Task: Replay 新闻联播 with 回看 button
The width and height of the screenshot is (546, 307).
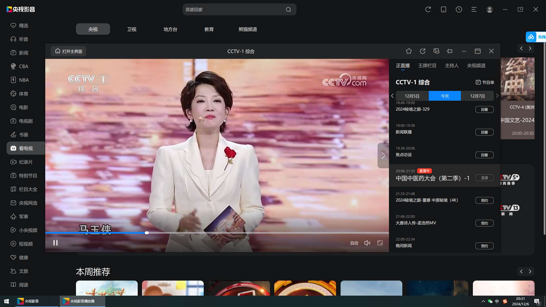Action: [x=484, y=132]
